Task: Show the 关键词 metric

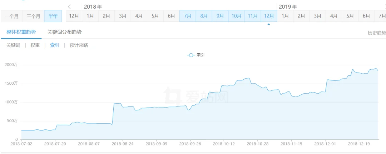Action: pyautogui.click(x=13, y=45)
